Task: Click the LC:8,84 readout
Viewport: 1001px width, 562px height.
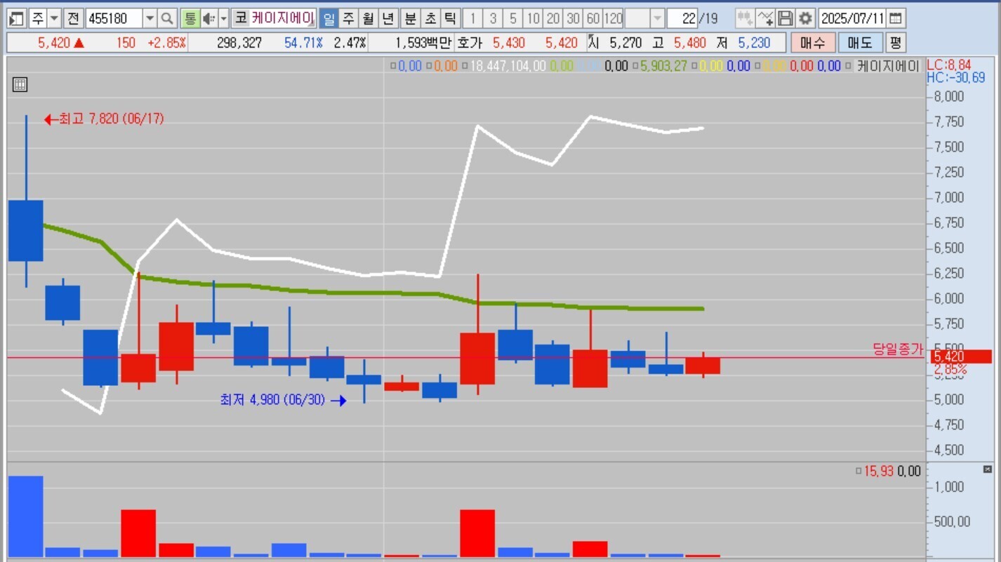Action: click(949, 65)
